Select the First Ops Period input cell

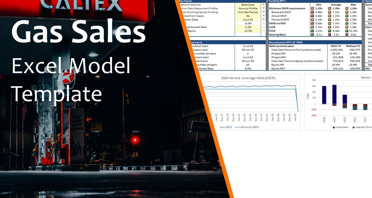pos(248,12)
